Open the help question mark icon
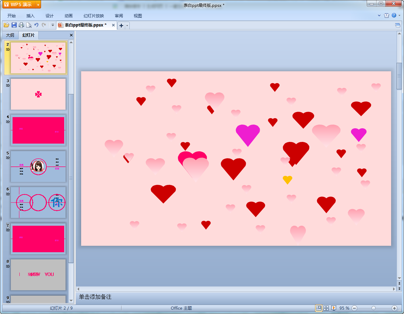Screen dimensions: 404x314 coord(394,16)
